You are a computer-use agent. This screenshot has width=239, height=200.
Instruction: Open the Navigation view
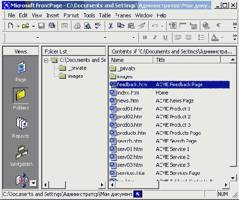[x=22, y=152]
